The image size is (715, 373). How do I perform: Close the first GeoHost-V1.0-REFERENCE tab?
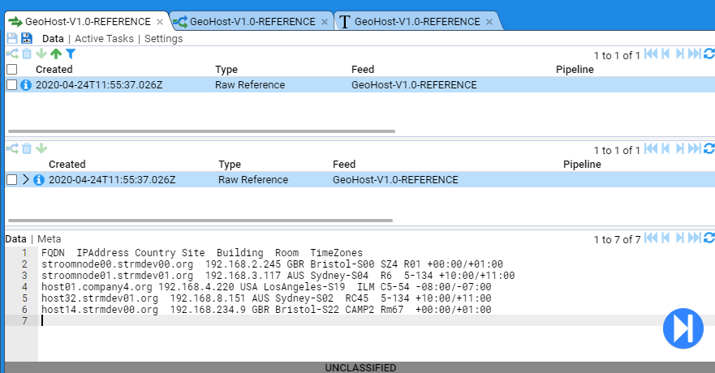pyautogui.click(x=160, y=22)
